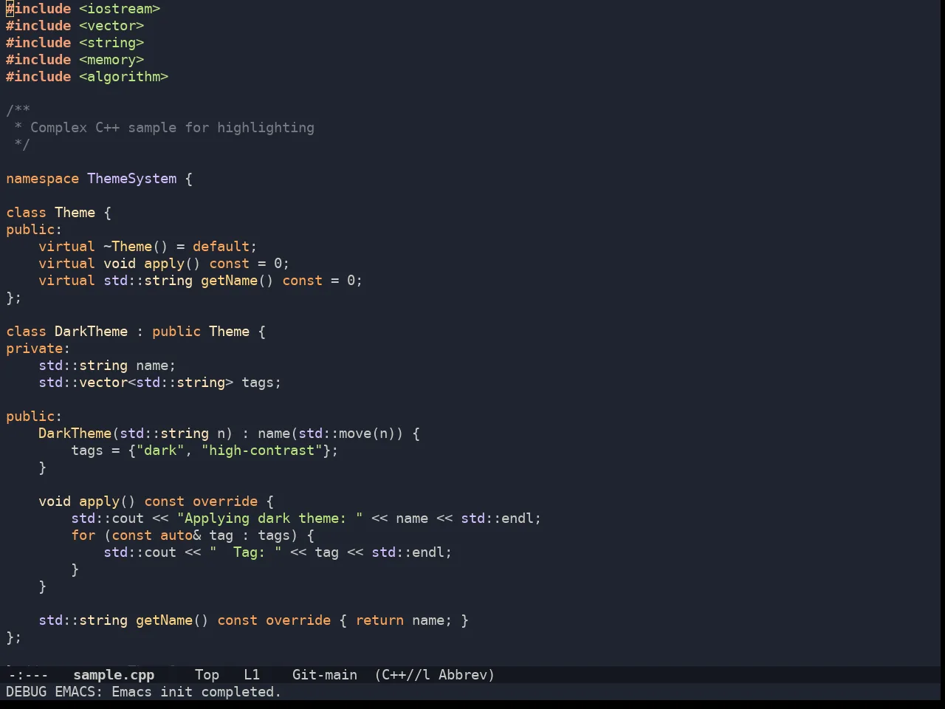
Task: Click 'std::string name;' member declaration
Action: click(x=108, y=366)
